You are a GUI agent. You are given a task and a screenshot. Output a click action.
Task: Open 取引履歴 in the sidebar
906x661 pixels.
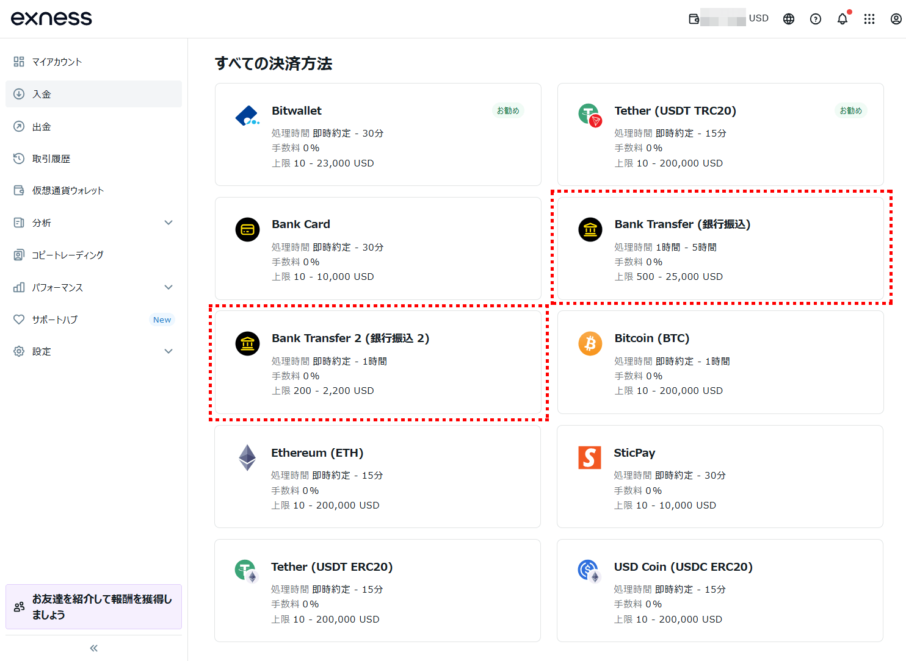click(93, 159)
